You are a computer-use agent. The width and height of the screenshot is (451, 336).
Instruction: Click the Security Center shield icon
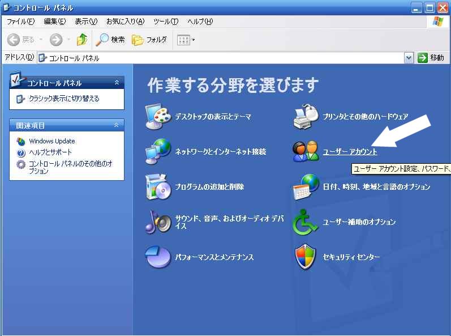pos(305,257)
